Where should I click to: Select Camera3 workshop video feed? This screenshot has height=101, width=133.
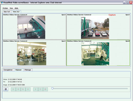click(x=32, y=54)
